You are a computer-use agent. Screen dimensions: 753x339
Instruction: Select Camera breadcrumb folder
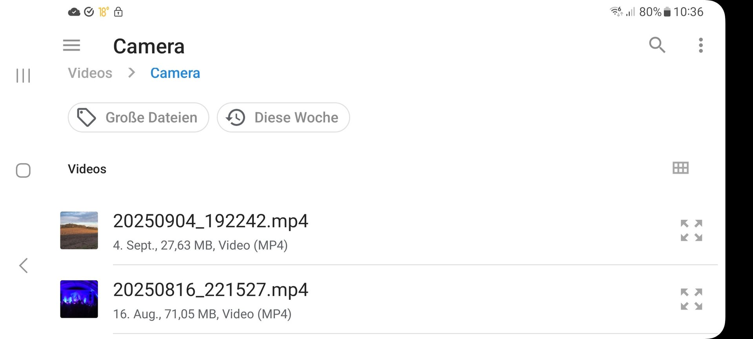pyautogui.click(x=175, y=73)
